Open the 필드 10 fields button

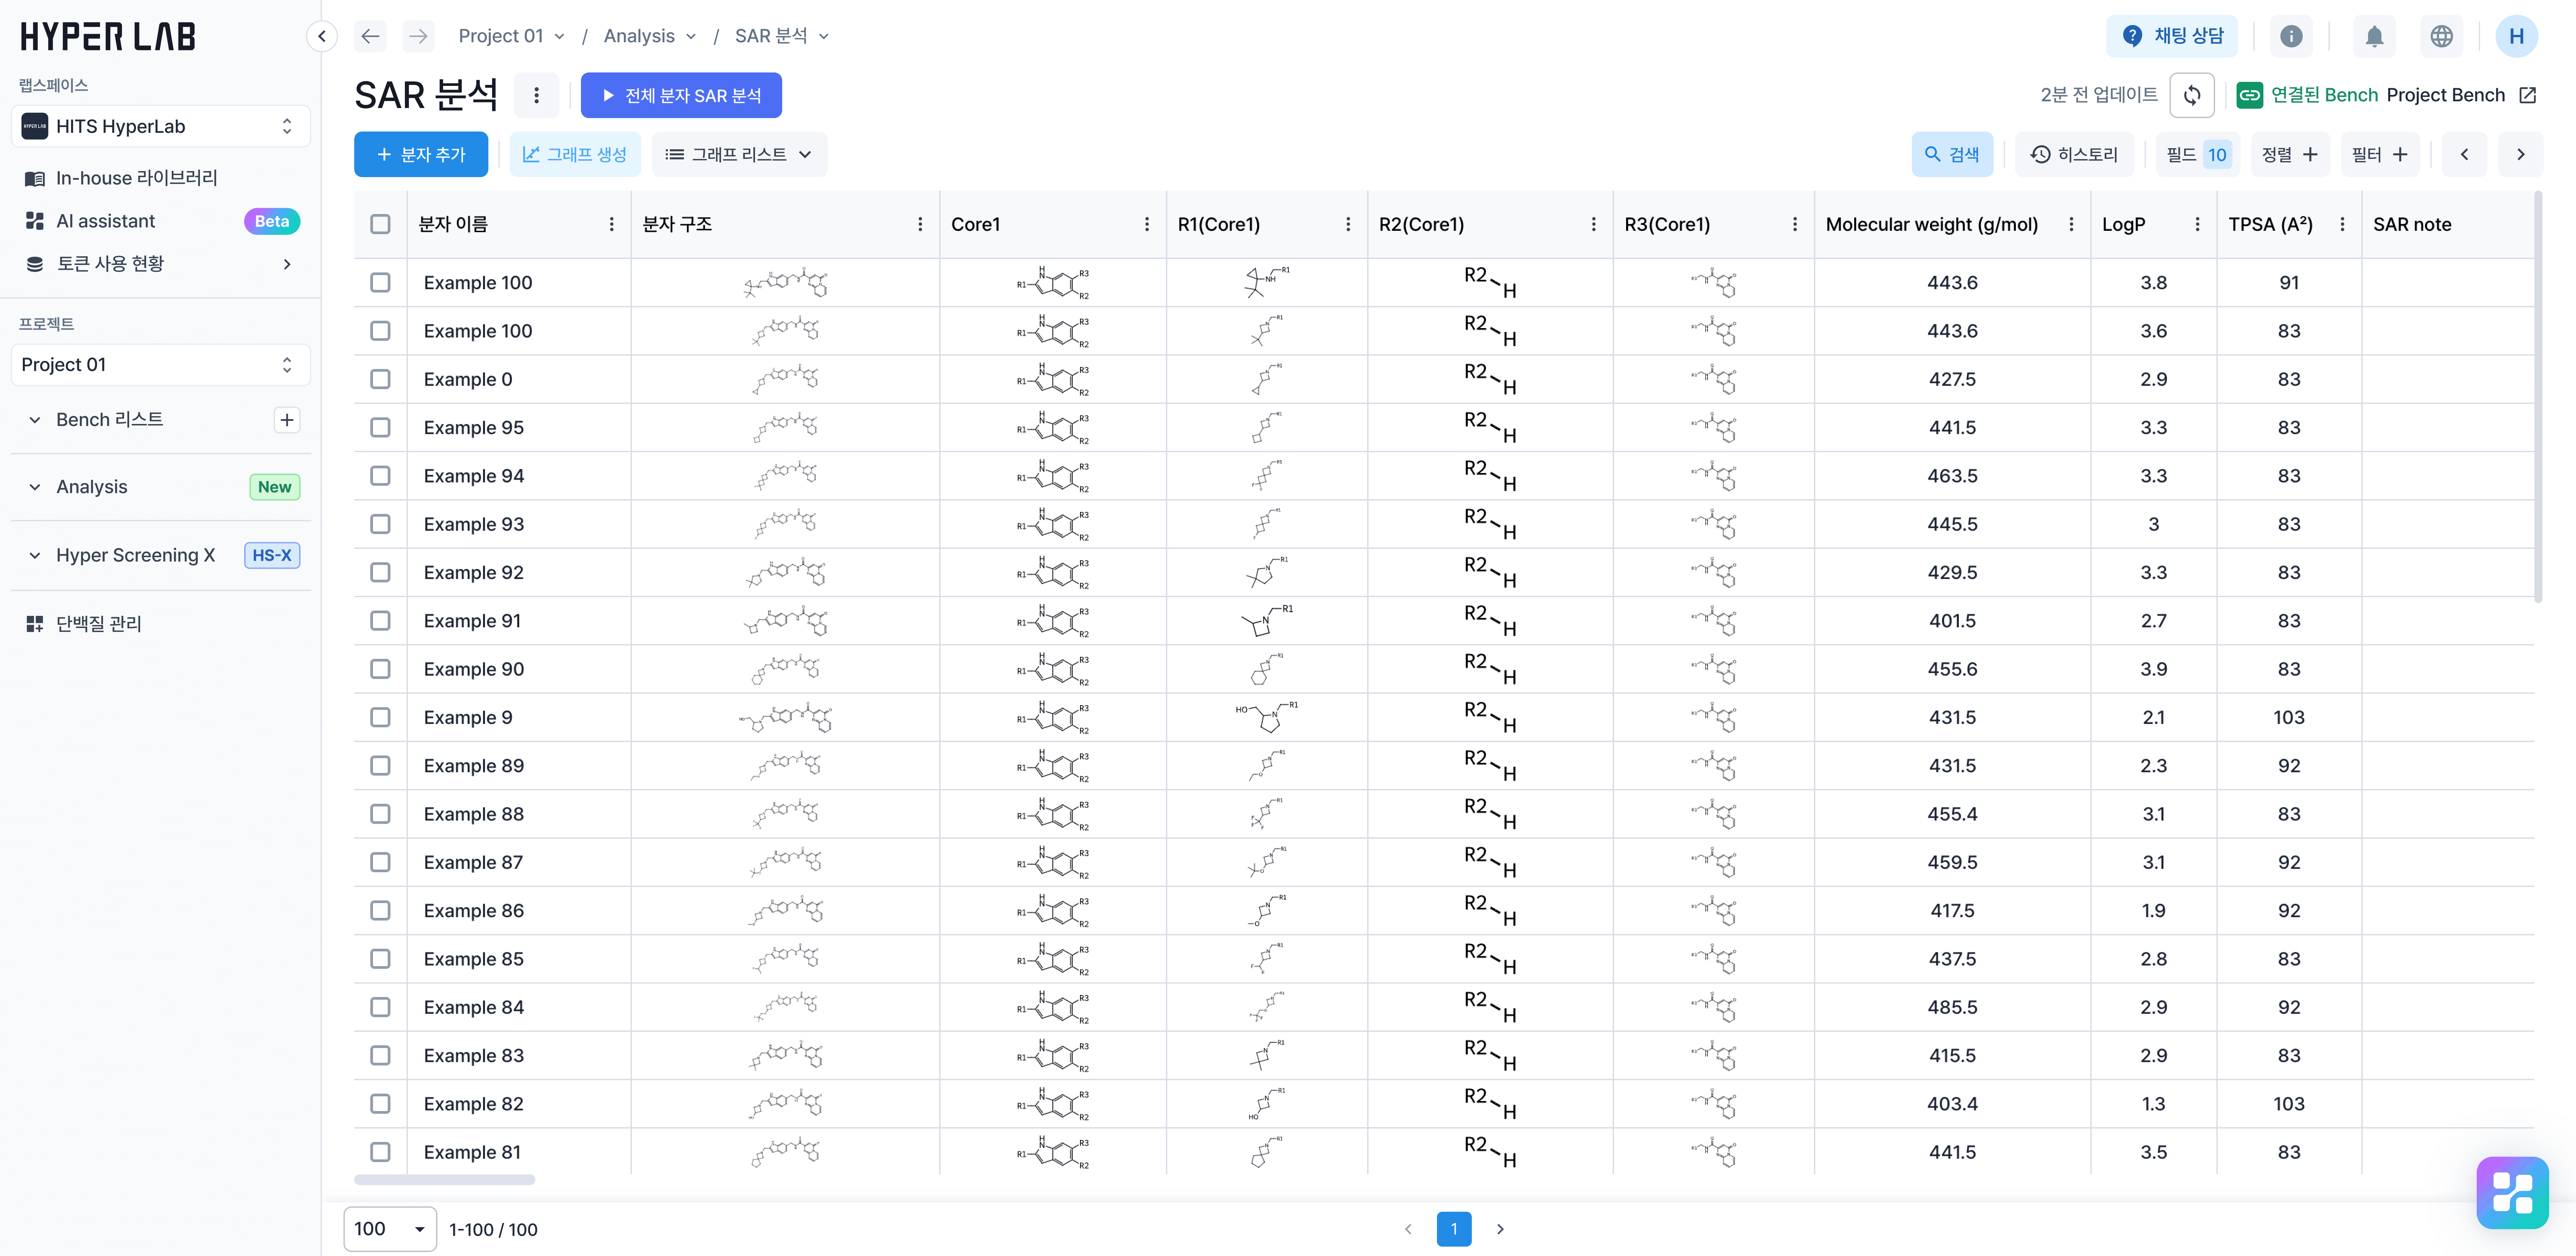(2197, 154)
